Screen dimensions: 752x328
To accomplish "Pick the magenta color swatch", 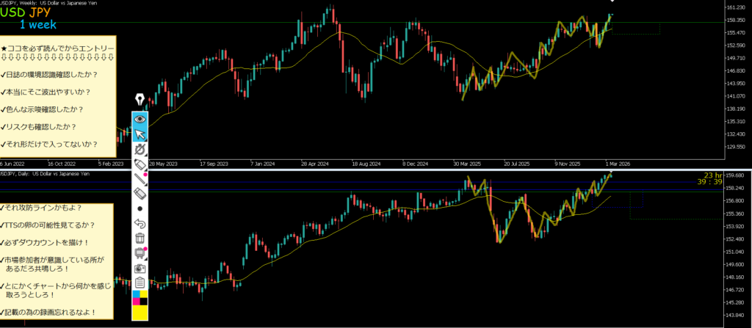I will point(136,301).
